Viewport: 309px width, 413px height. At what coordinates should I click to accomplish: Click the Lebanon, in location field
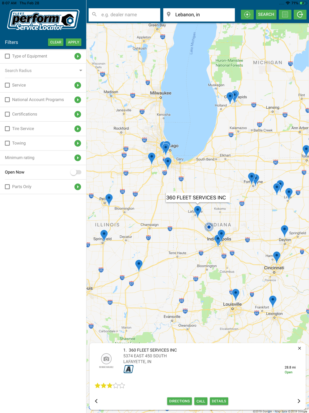(199, 15)
